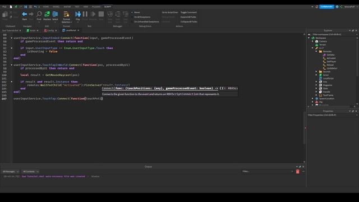Open the FILE menu

point(4,7)
